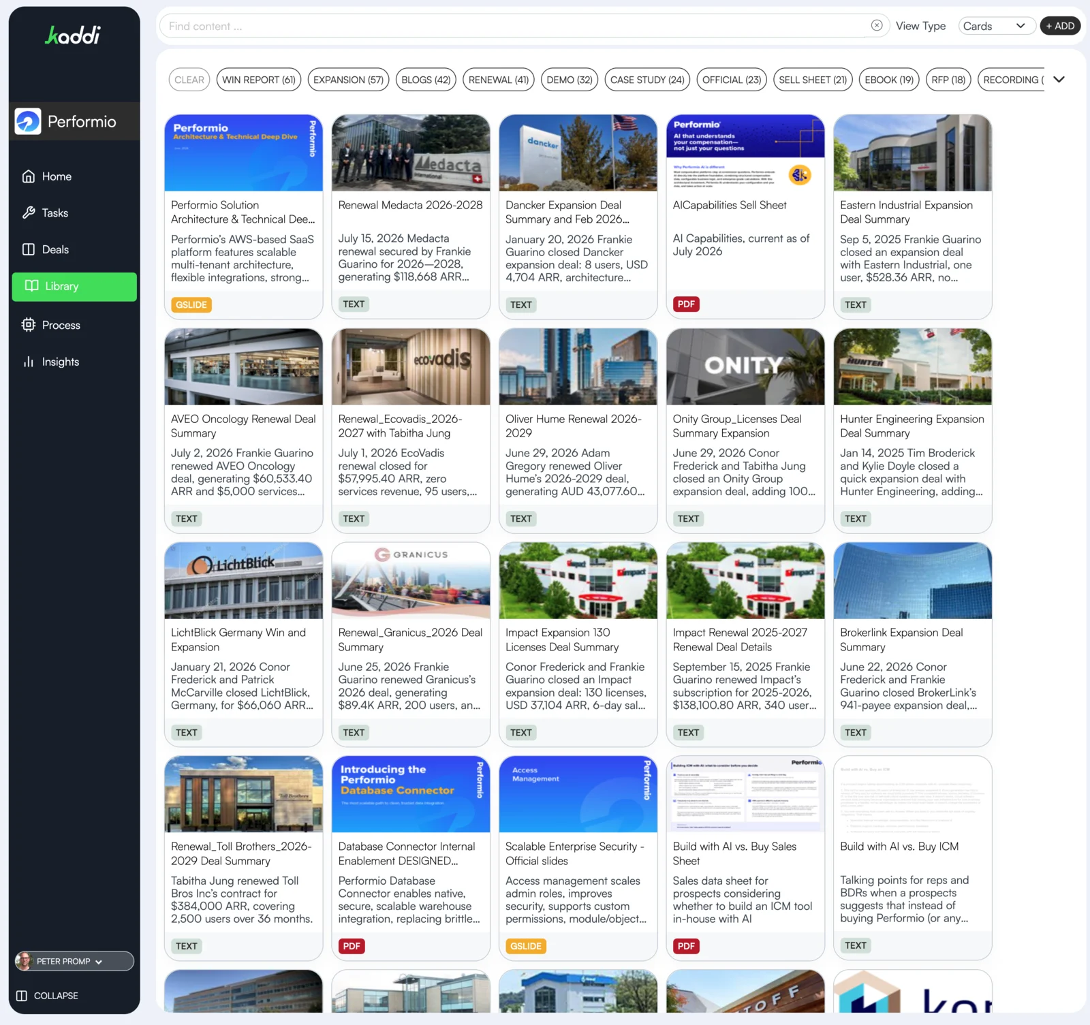Open the View Type Cards dropdown
1090x1025 pixels.
996,26
